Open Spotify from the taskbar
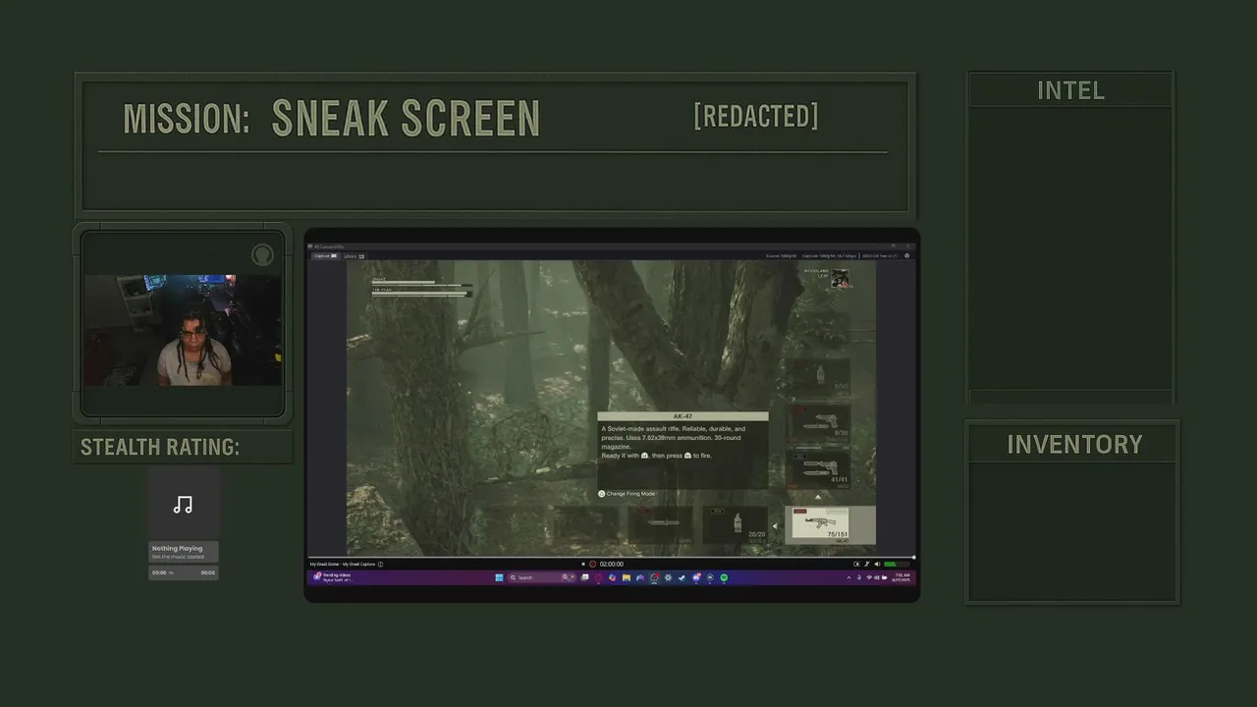The height and width of the screenshot is (707, 1257). click(x=724, y=577)
